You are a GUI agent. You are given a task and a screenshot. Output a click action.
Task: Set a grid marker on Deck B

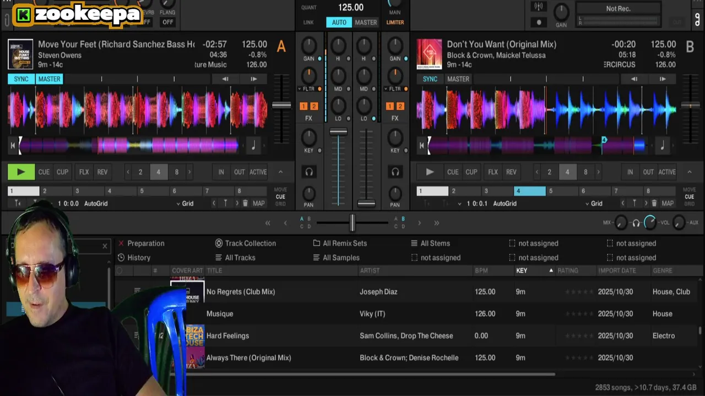tap(634, 204)
